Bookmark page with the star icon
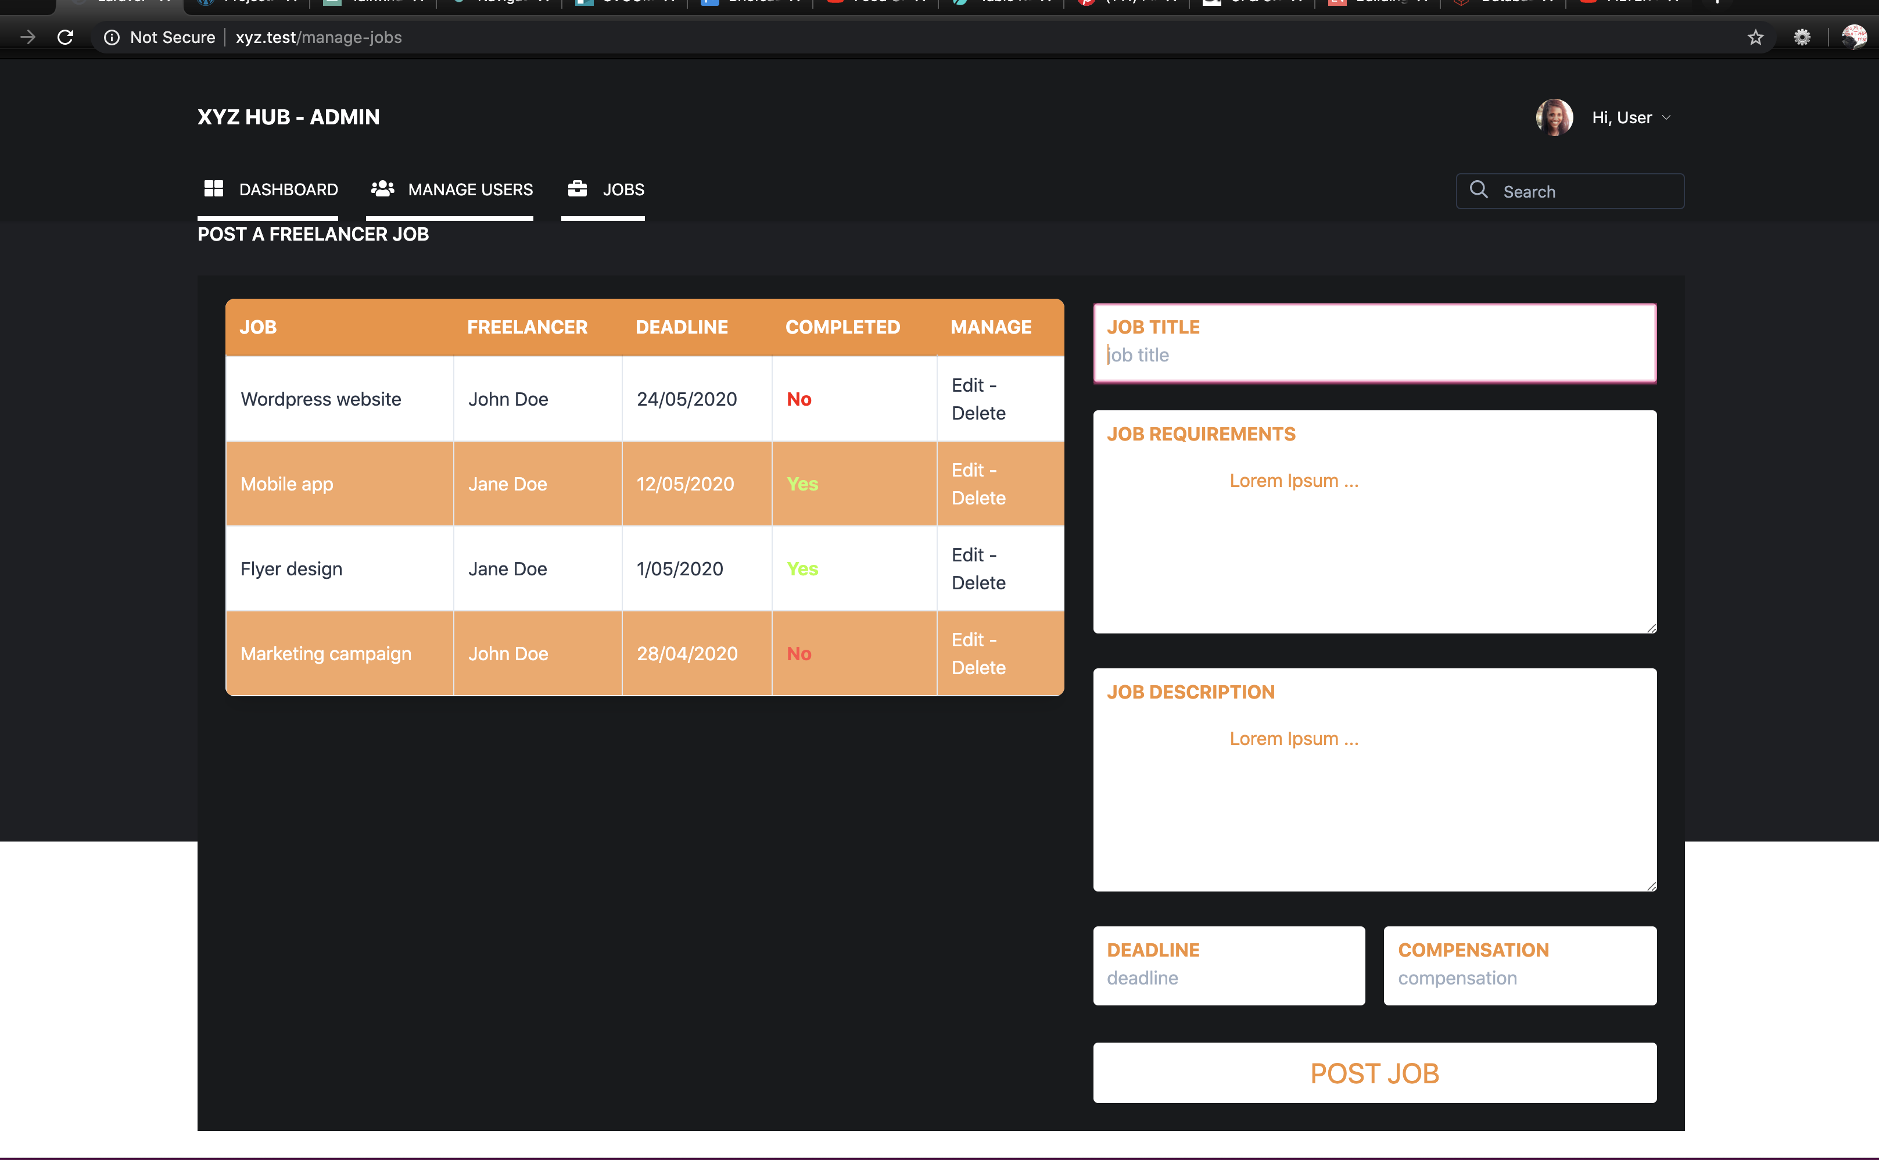Image resolution: width=1879 pixels, height=1160 pixels. [1755, 37]
